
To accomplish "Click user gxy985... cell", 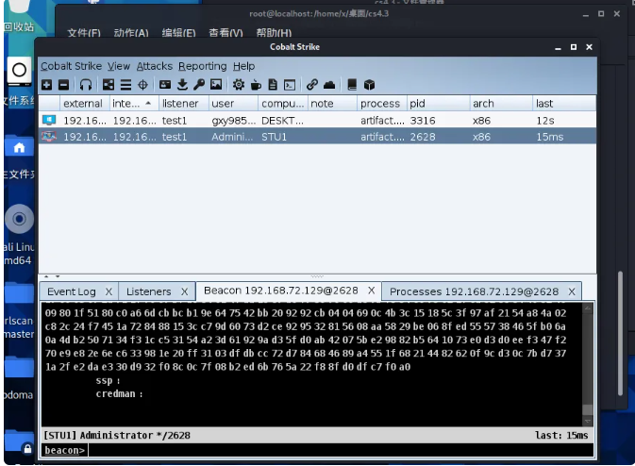I will coord(233,120).
